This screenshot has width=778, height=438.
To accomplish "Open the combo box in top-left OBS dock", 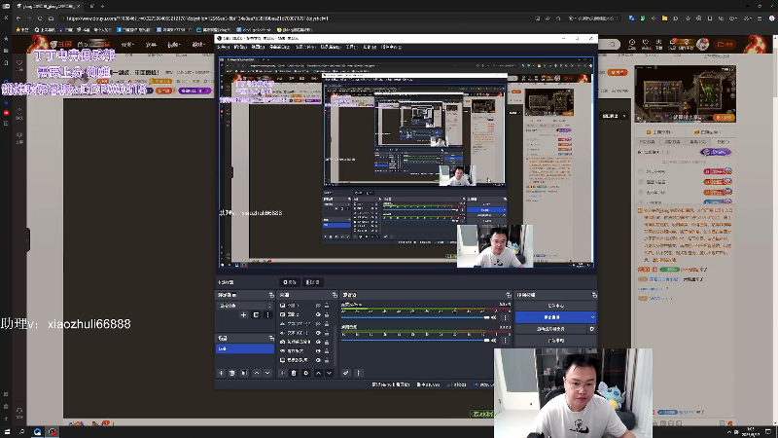I will pos(245,306).
